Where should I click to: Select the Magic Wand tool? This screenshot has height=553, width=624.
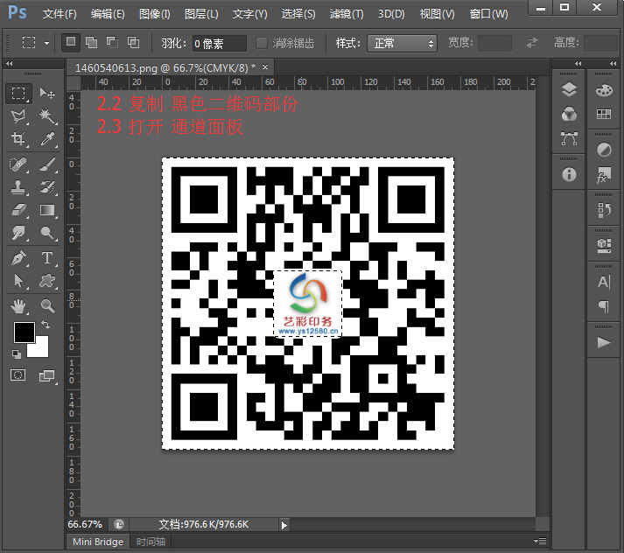(47, 116)
